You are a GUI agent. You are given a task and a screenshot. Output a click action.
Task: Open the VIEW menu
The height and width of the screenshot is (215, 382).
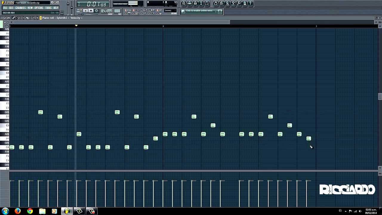click(x=30, y=8)
